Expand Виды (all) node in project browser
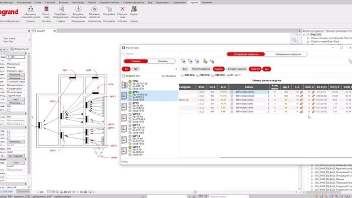The height and width of the screenshot is (198, 352). (304, 35)
